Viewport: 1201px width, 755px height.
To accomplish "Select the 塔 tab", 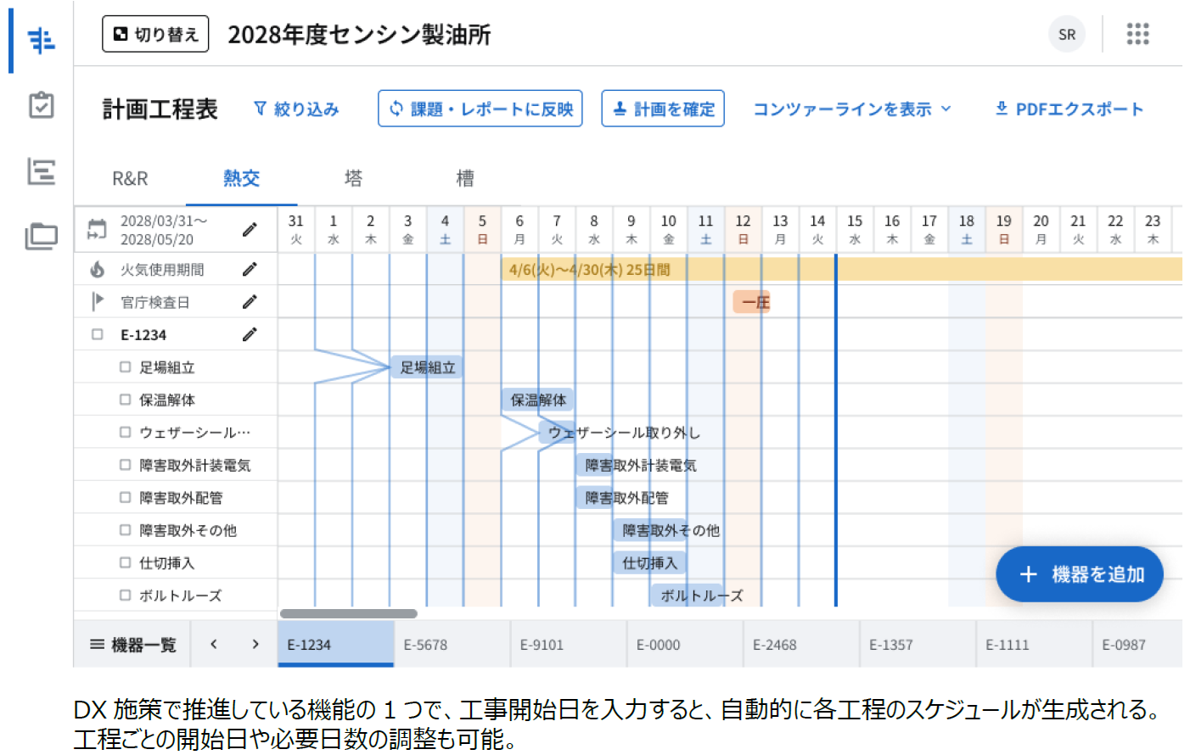I will pyautogui.click(x=353, y=179).
